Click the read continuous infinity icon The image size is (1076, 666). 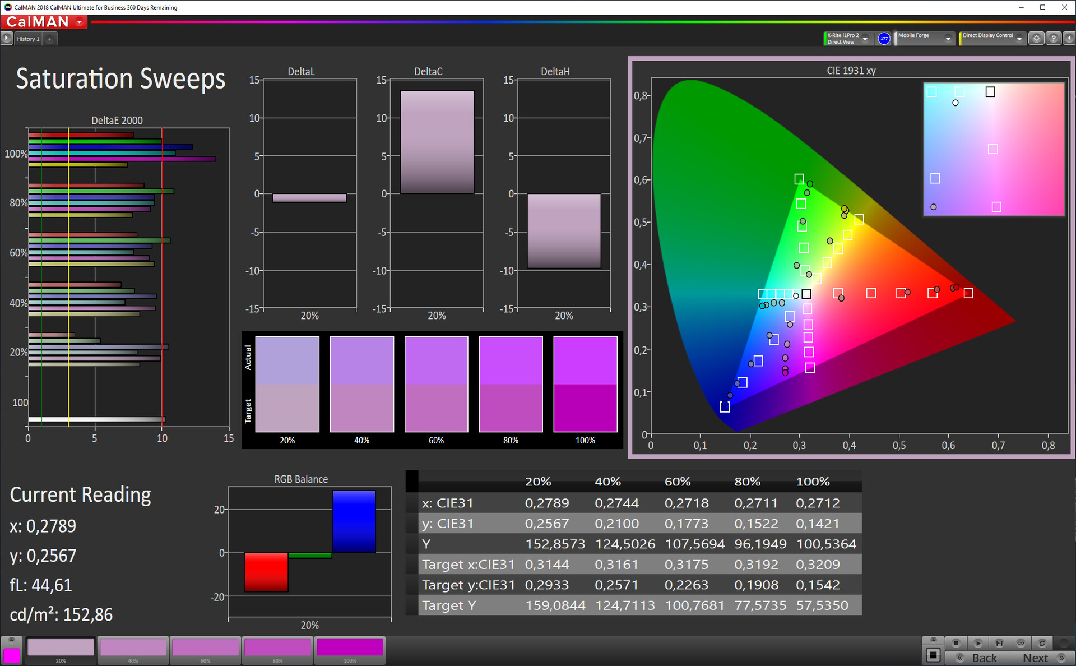click(x=1021, y=643)
